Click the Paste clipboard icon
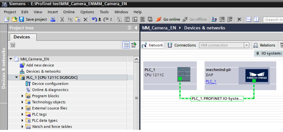This screenshot has width=283, height=132. point(78,19)
